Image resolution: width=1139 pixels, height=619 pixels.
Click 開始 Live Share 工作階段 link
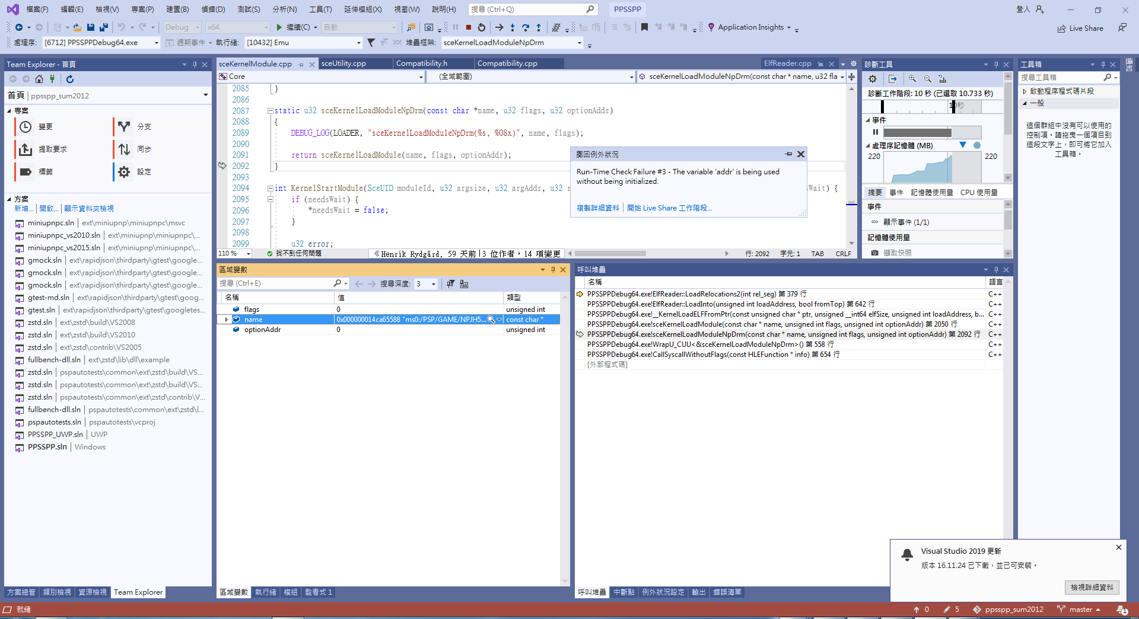670,208
